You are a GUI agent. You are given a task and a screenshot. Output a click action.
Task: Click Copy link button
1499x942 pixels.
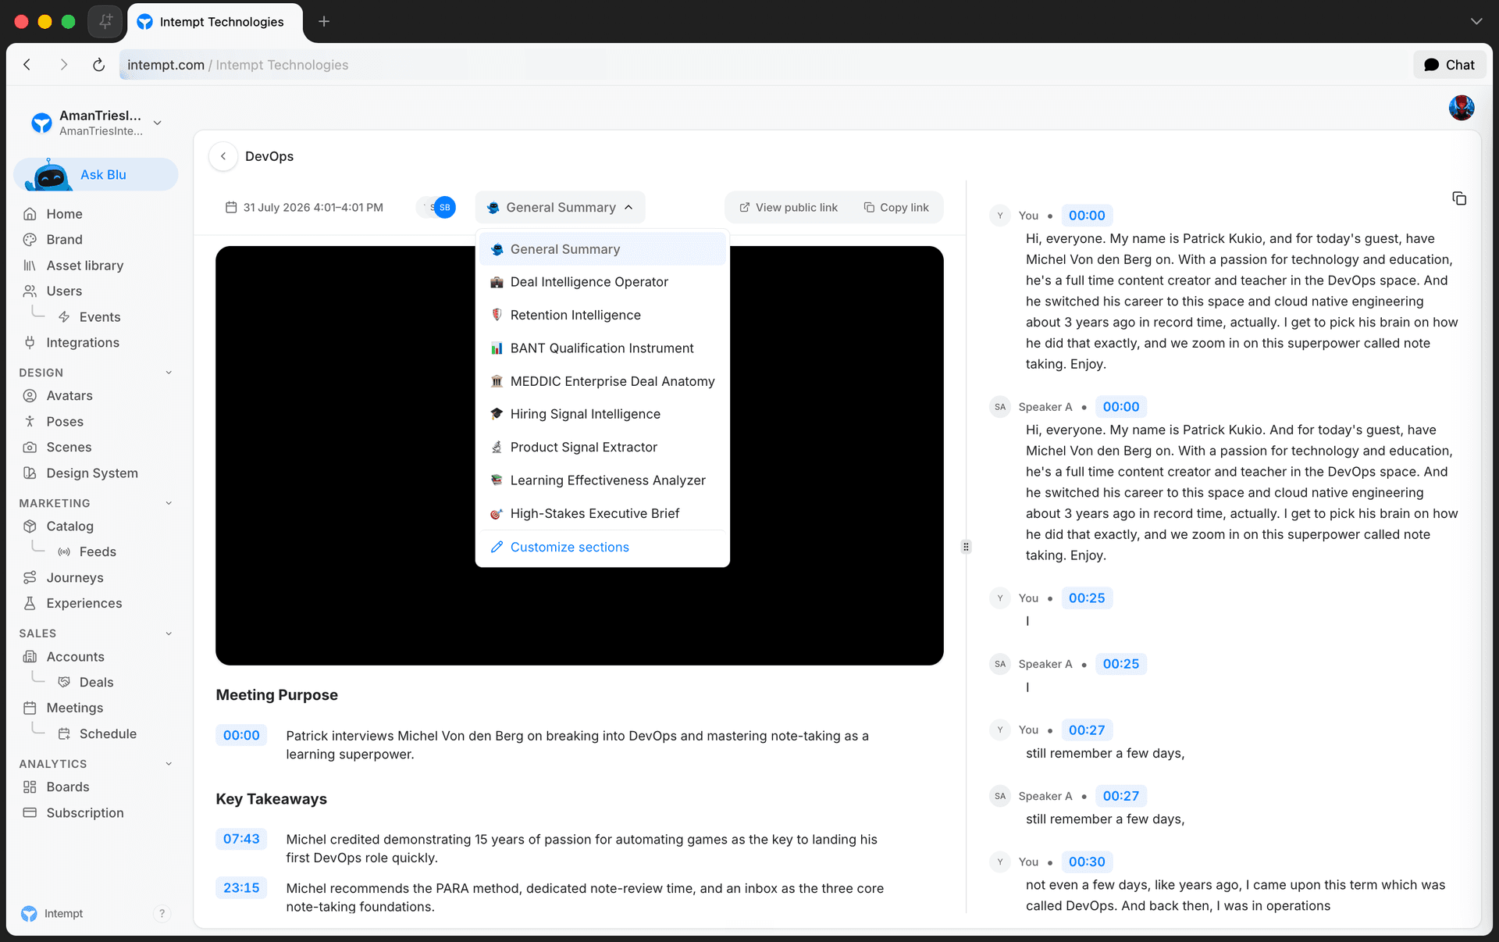pos(896,208)
